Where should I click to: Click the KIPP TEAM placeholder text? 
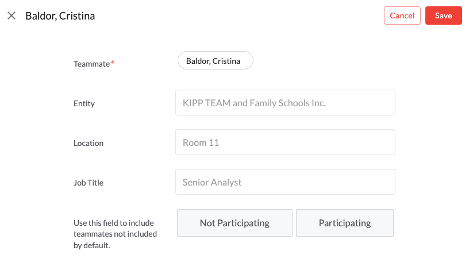[x=254, y=103]
